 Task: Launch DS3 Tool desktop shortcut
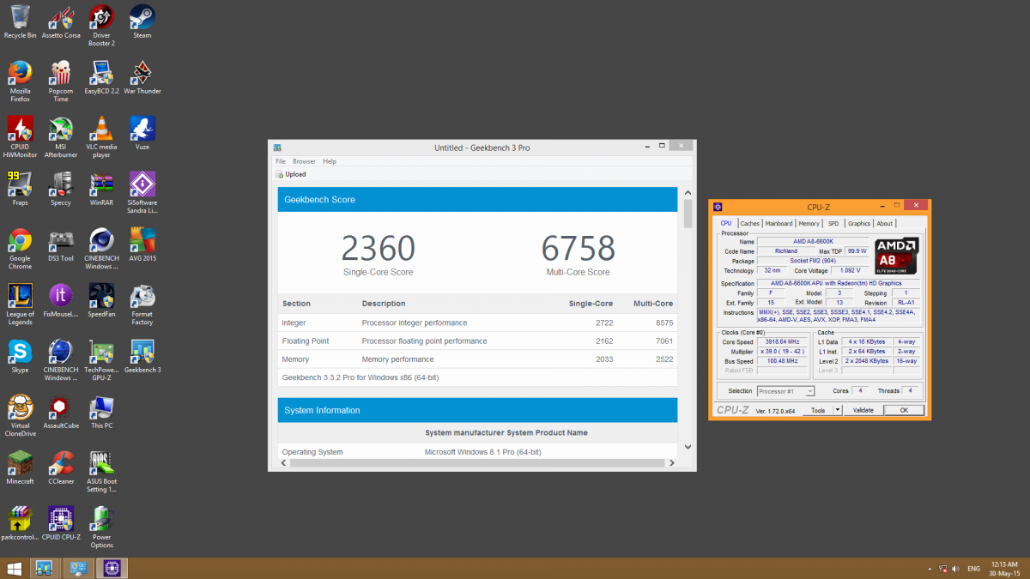point(61,245)
